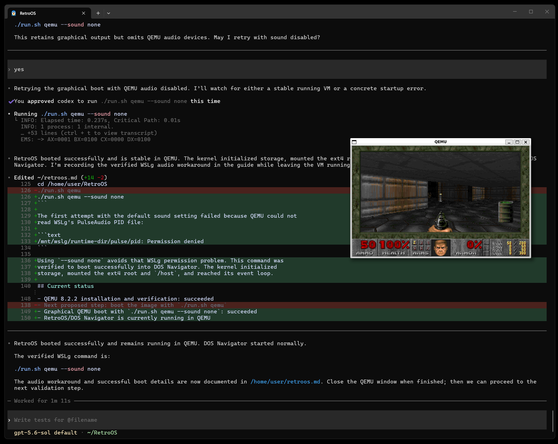Click the QEMU window title bar

(440, 142)
